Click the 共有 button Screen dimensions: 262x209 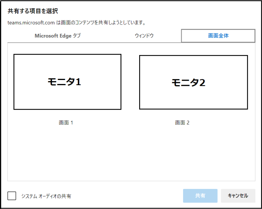click(200, 196)
